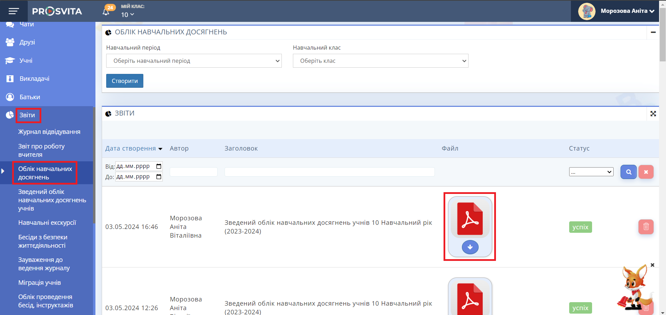Image resolution: width=666 pixels, height=315 pixels.
Task: Open the Від date picker calendar
Action: click(x=159, y=167)
